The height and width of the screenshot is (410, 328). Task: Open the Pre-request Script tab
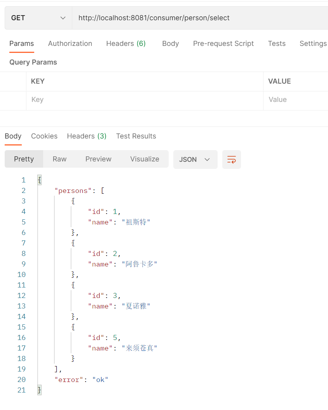coord(223,44)
